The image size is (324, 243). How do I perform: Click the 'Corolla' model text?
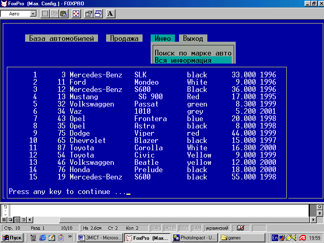(148, 148)
